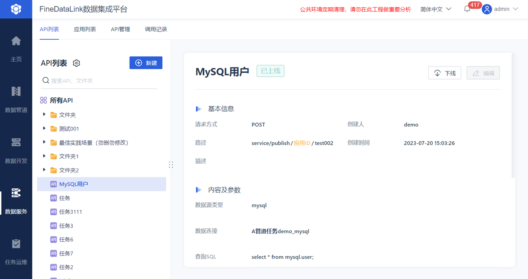Click the 下线 button
The height and width of the screenshot is (279, 528).
[x=445, y=73]
